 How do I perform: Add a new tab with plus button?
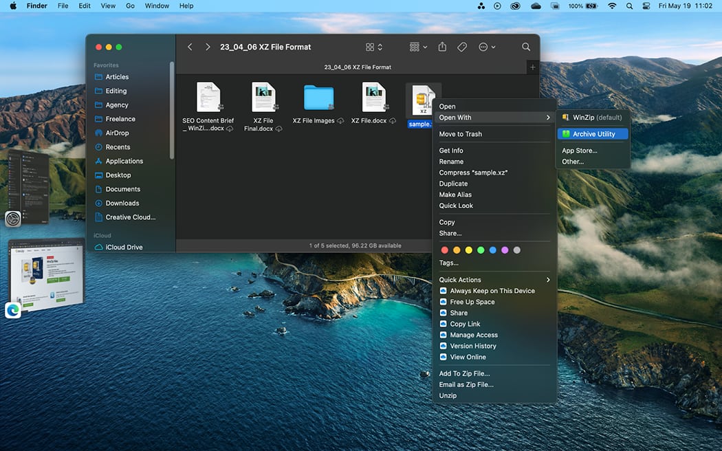532,67
